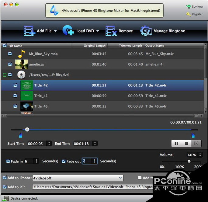Screen dimensions: 208x202
Task: Click the Add File button label
Action: click(44, 31)
